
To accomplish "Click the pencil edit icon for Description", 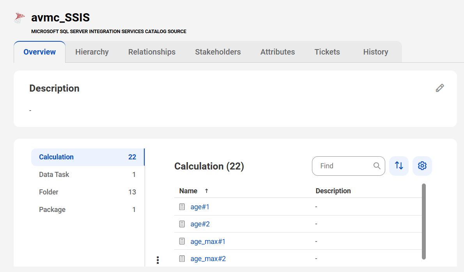I will [x=440, y=88].
